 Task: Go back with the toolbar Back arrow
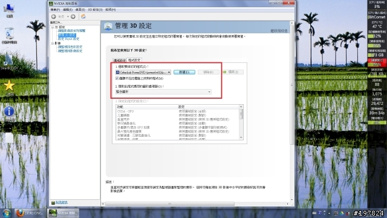54,16
